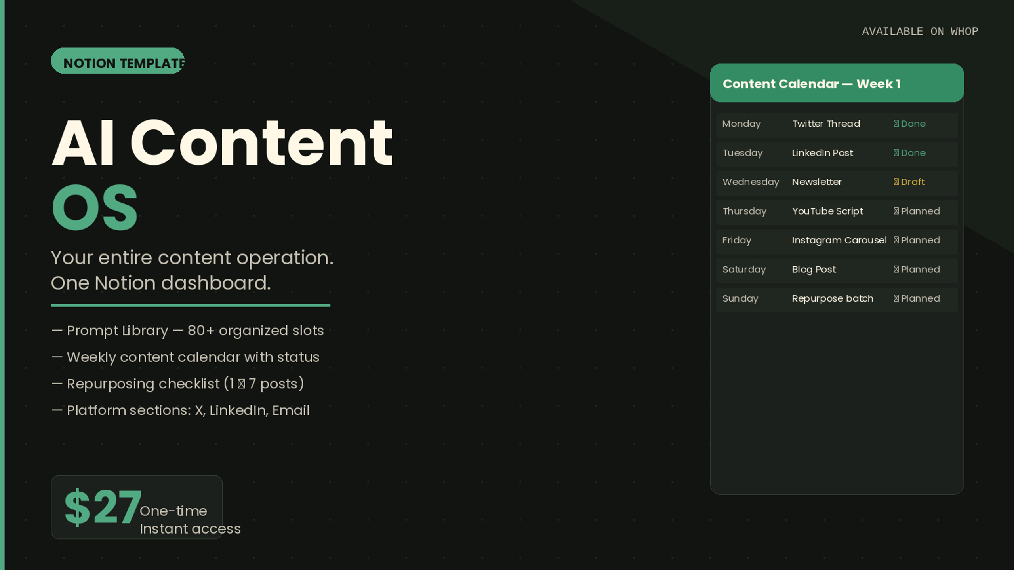Open the Instagram Carousel entry

coord(839,241)
